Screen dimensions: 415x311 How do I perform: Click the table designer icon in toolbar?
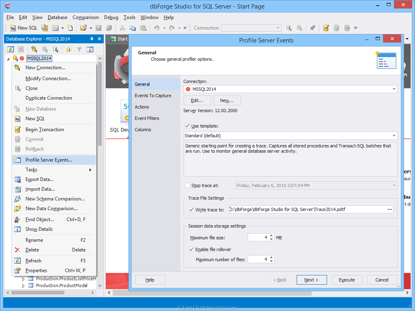coord(55,28)
